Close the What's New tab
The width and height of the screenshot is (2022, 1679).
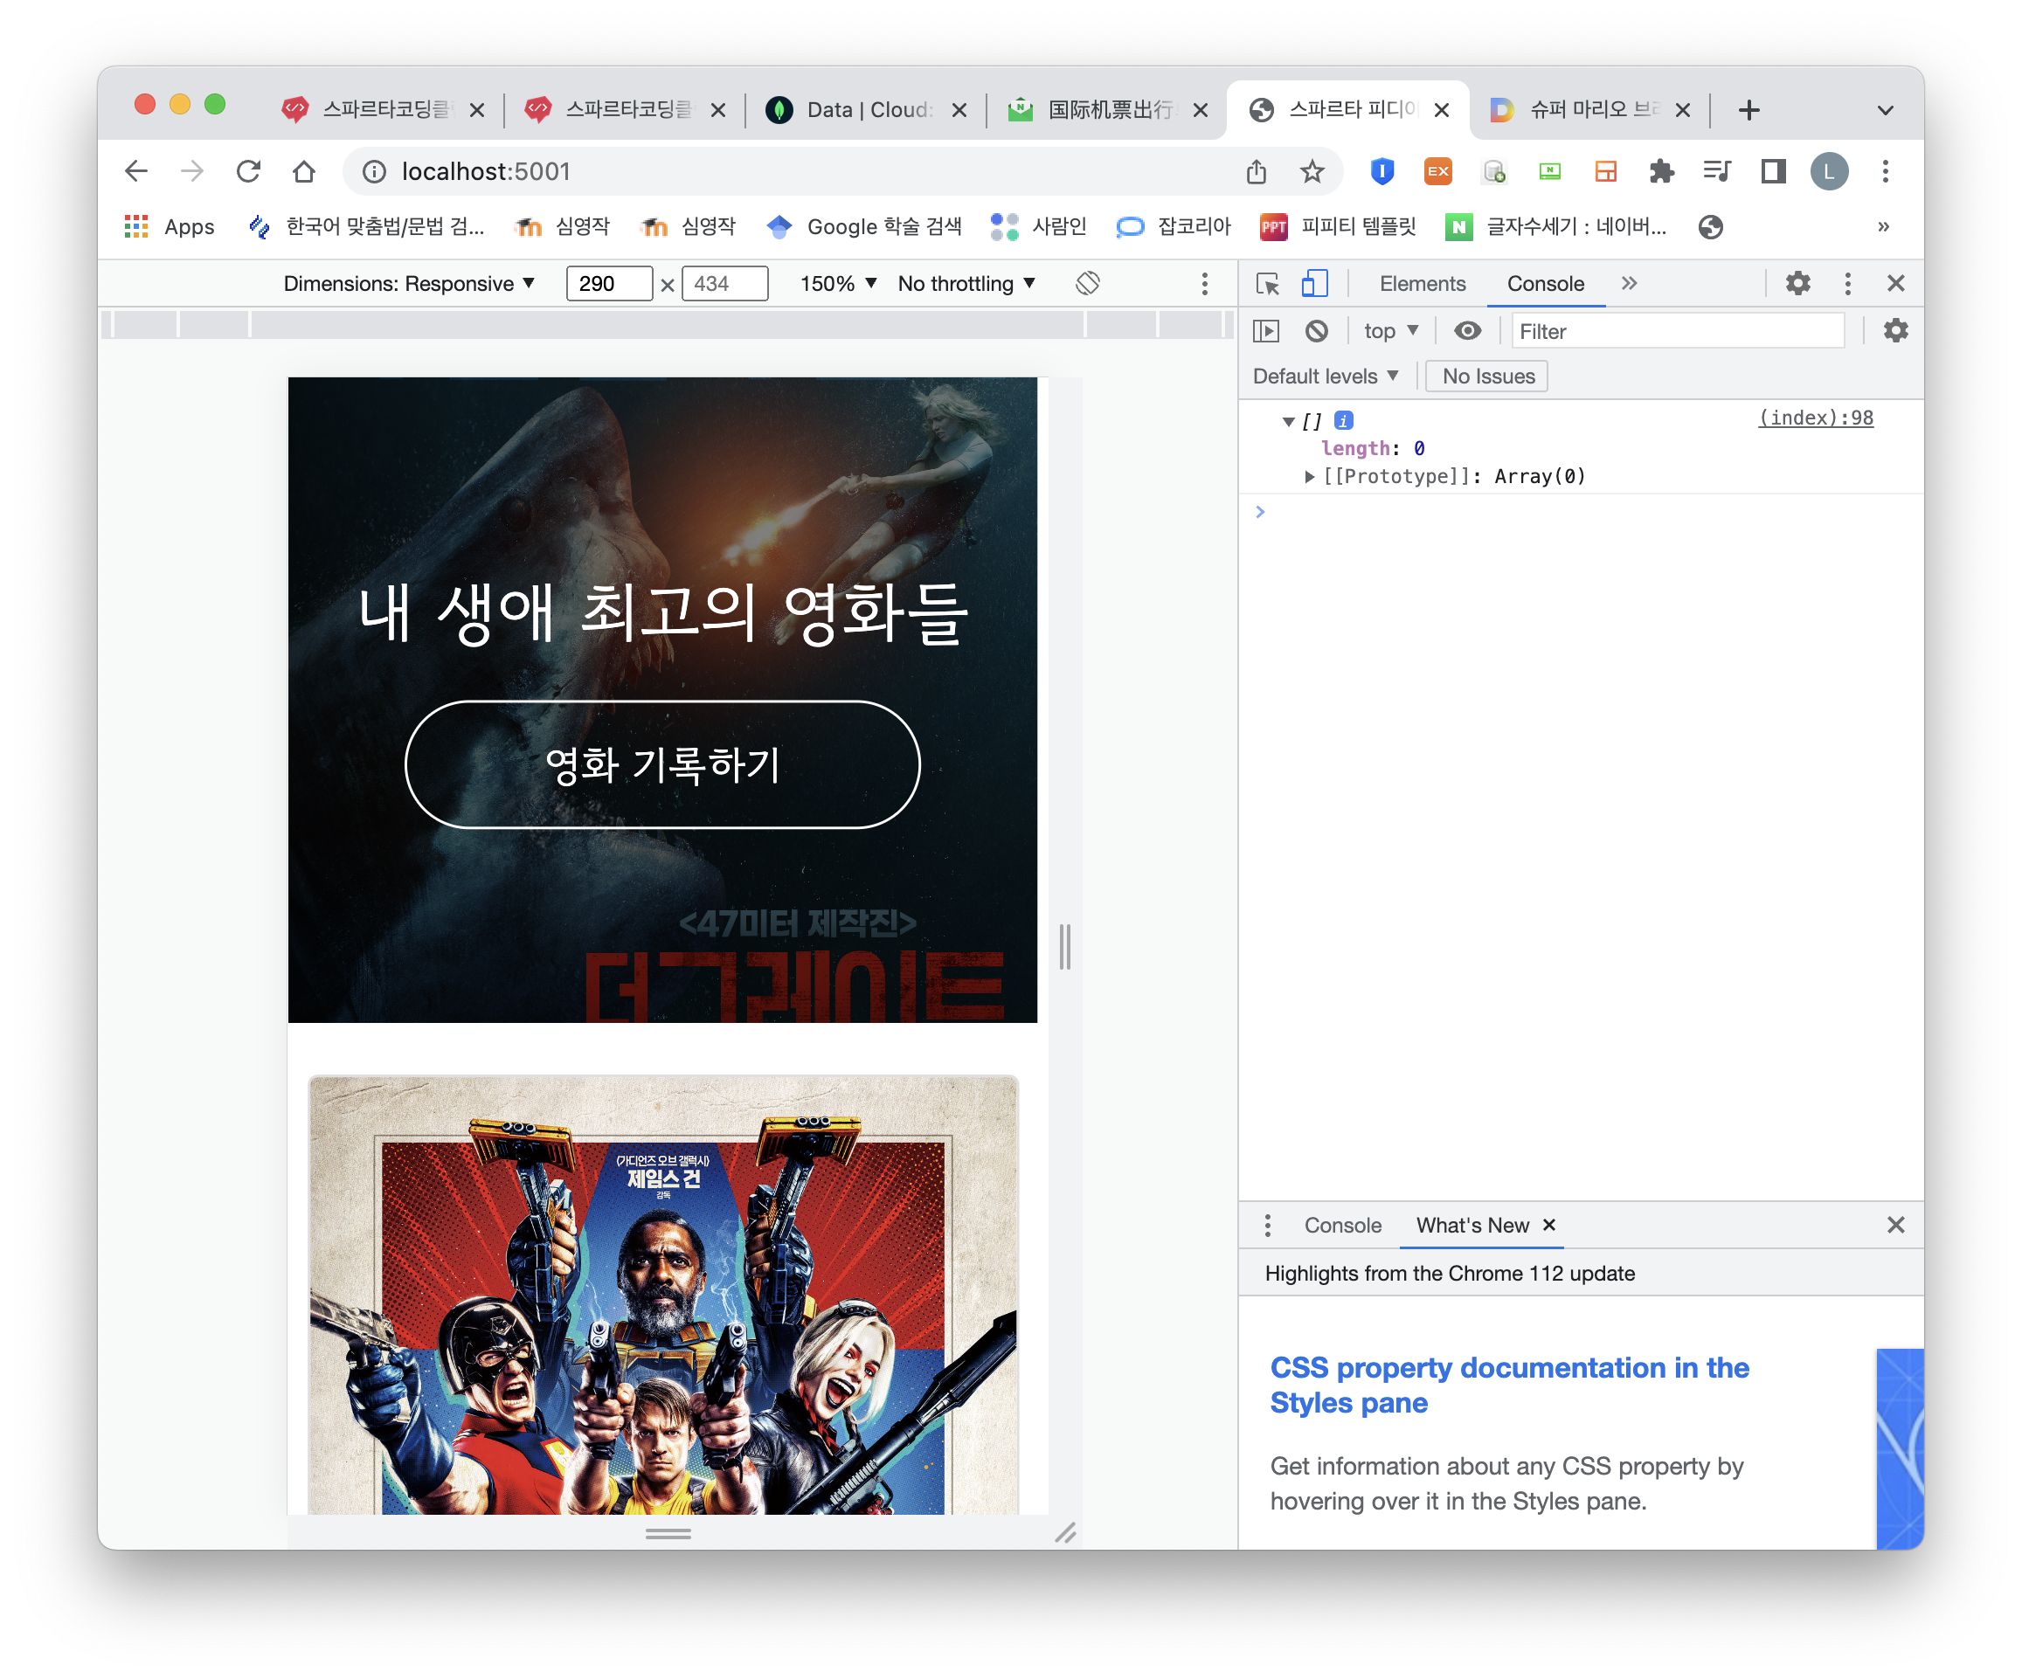coord(1549,1225)
